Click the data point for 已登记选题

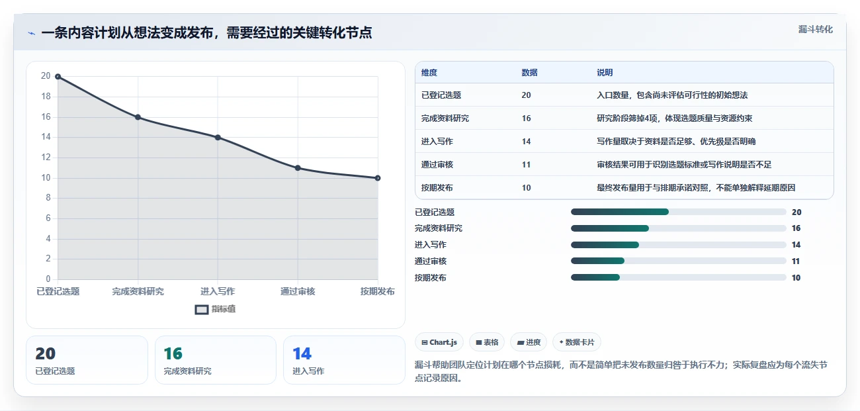click(x=58, y=77)
